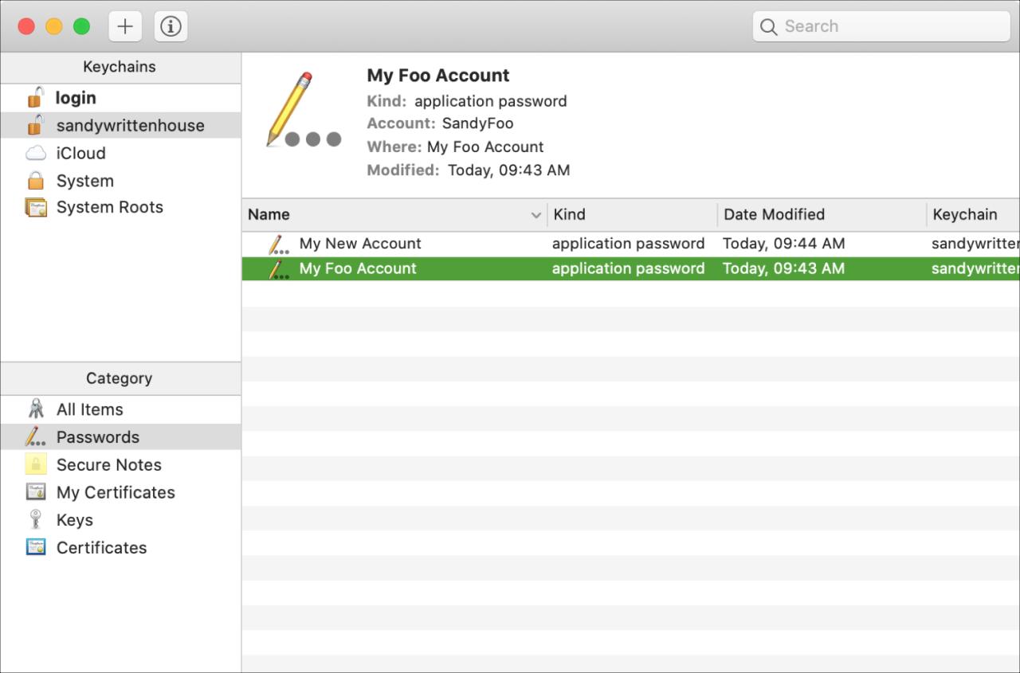Select the Passwords category

click(97, 437)
